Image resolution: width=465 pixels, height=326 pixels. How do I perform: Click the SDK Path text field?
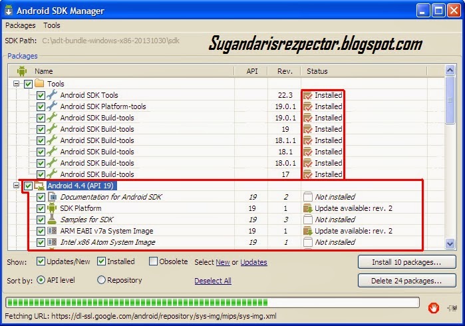[x=110, y=41]
